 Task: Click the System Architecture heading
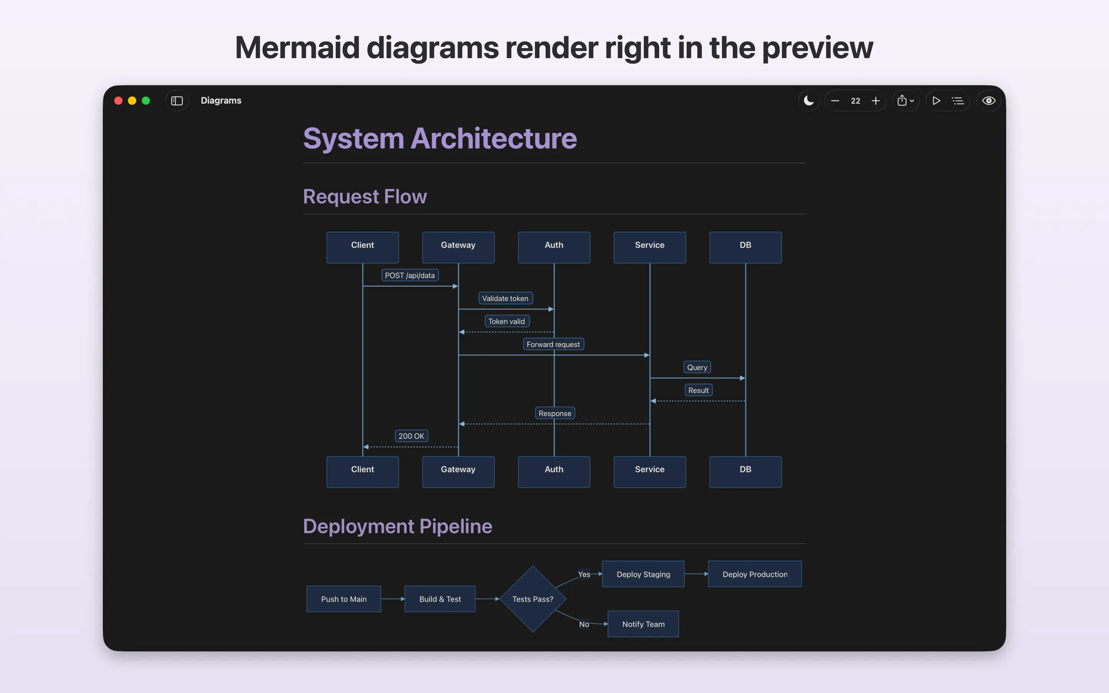(x=440, y=138)
